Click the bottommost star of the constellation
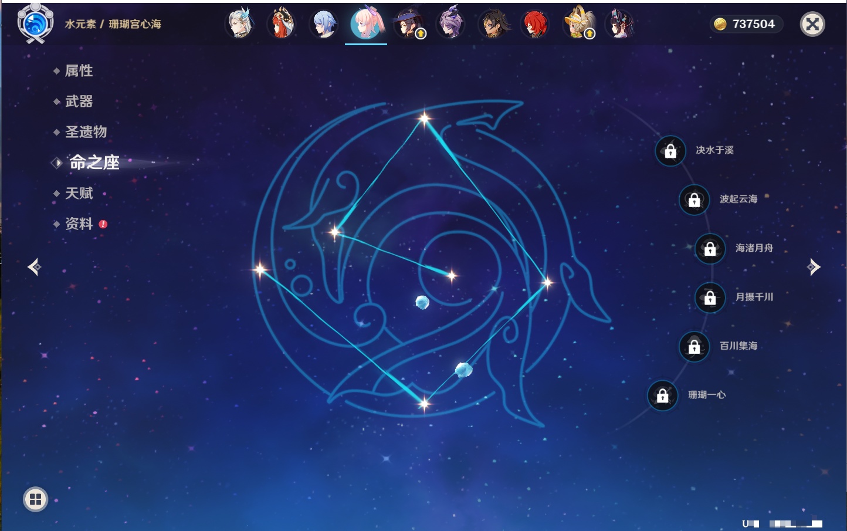 tap(424, 403)
